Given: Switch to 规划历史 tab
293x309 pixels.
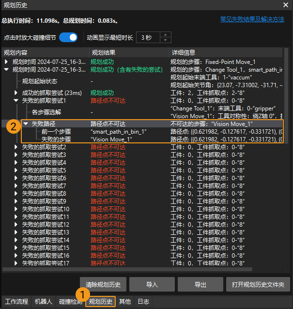Looking at the screenshot, I should coord(100,302).
